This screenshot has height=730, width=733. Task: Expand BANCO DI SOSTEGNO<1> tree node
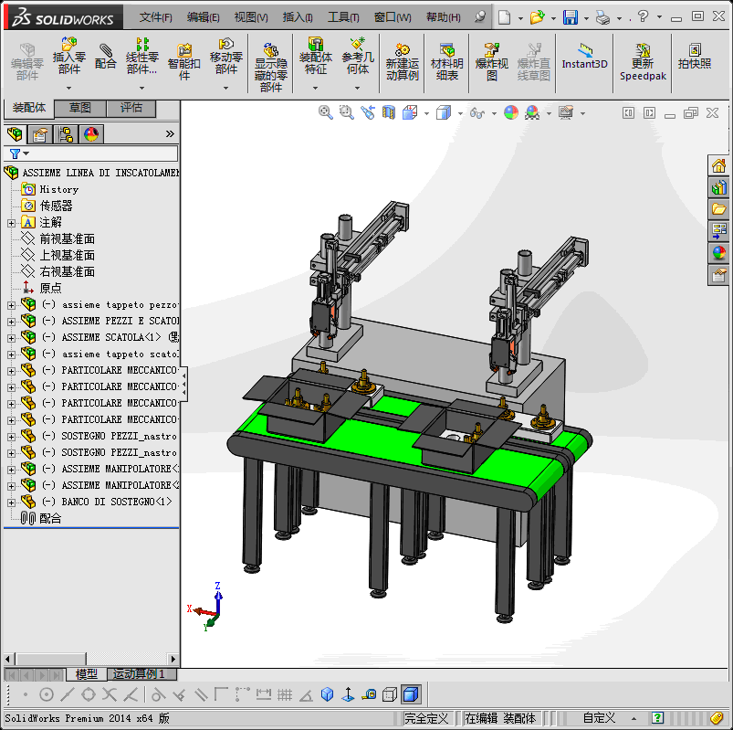point(11,503)
